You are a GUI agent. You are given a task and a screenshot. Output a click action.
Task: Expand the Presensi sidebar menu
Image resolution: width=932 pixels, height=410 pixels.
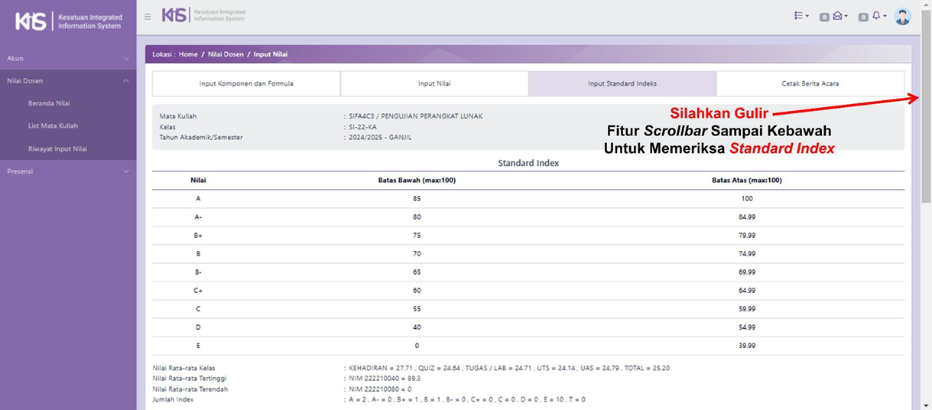67,171
